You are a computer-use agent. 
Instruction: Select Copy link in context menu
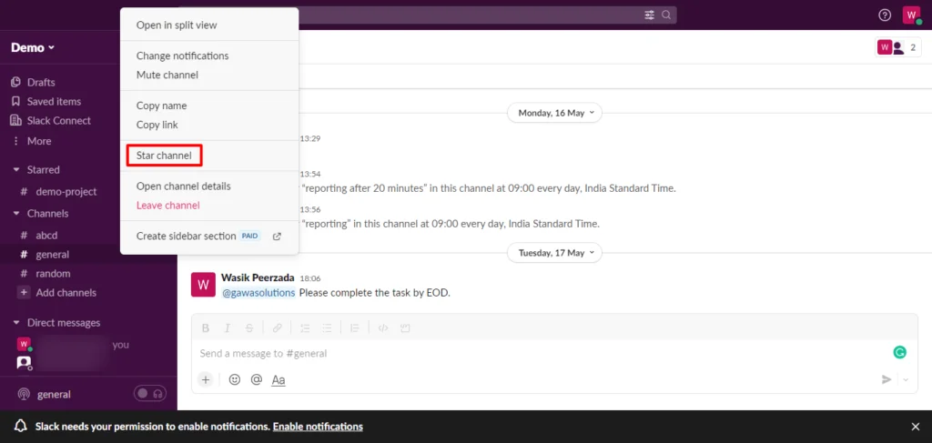(157, 125)
